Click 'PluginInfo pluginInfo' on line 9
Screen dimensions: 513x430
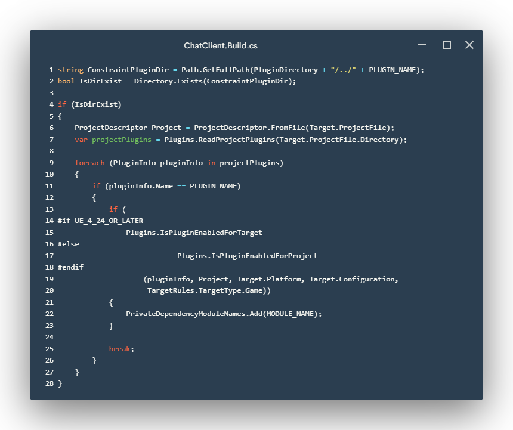coord(157,163)
